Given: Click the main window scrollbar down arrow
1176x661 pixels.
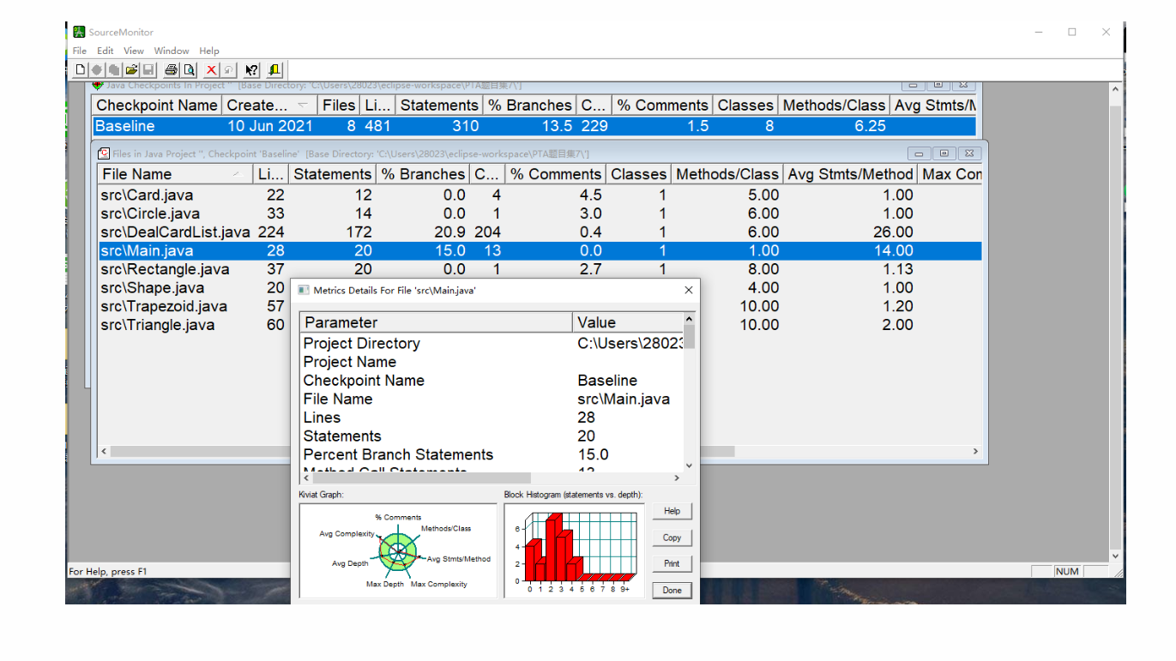Looking at the screenshot, I should point(1116,556).
